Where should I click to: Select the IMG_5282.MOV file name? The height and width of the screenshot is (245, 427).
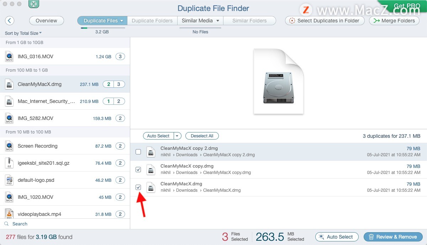36,119
